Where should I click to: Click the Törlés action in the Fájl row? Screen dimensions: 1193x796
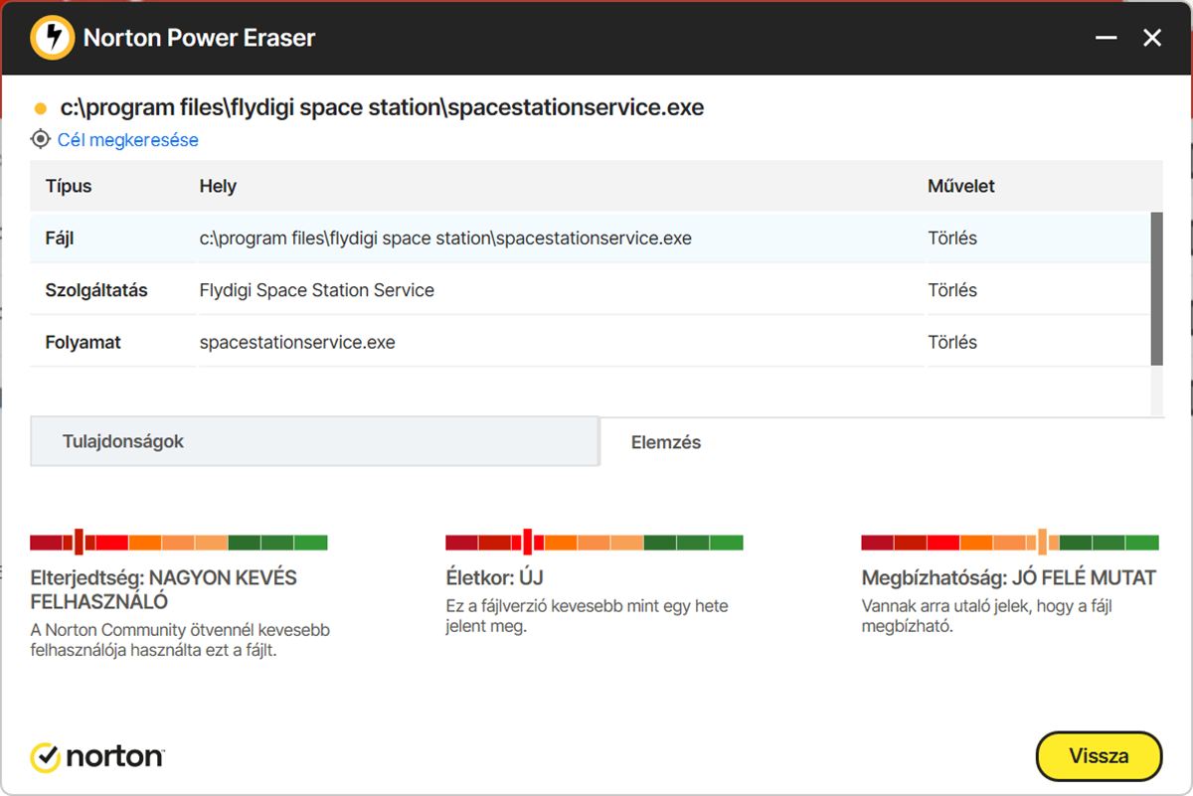[951, 239]
